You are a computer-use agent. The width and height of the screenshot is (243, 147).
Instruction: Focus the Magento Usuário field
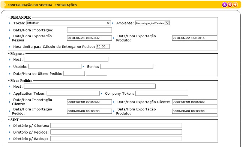pos(55,66)
